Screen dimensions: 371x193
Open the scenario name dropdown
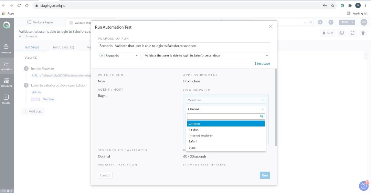[206, 55]
